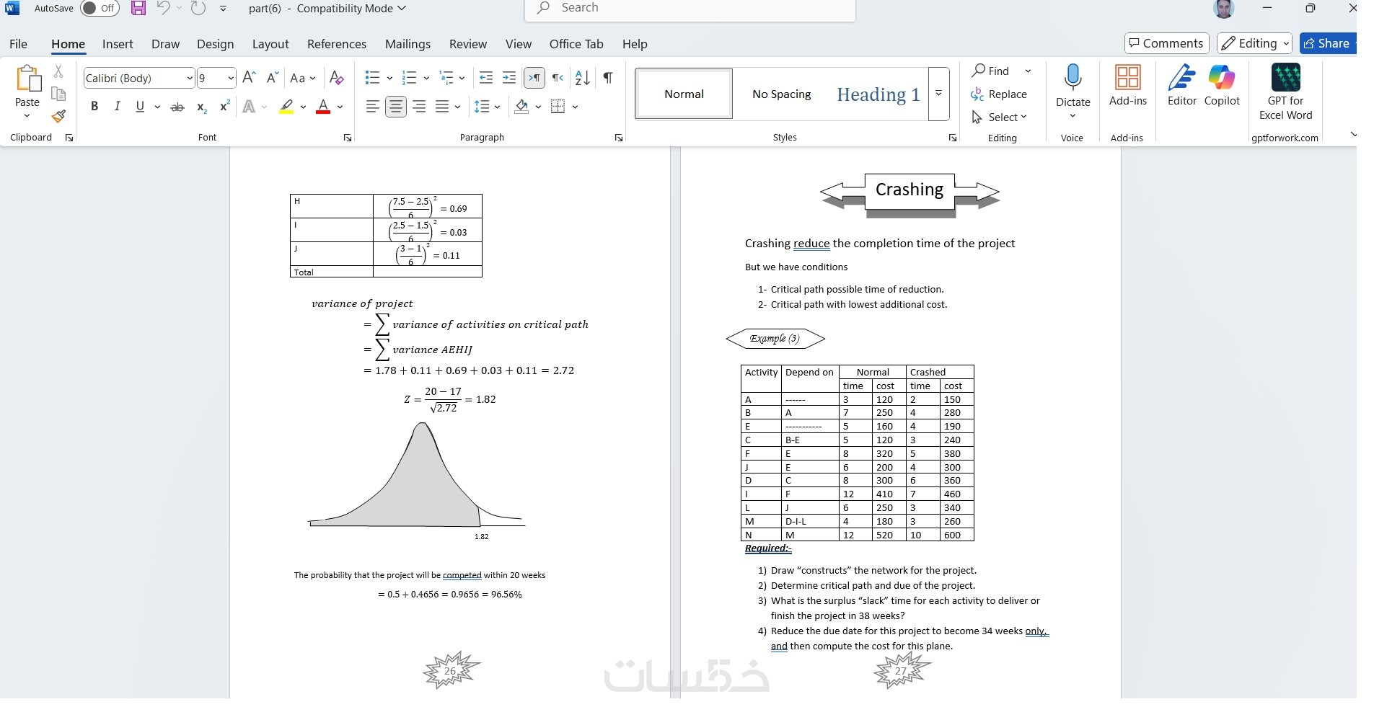Image resolution: width=1374 pixels, height=707 pixels.
Task: Align text to the right
Action: point(419,107)
